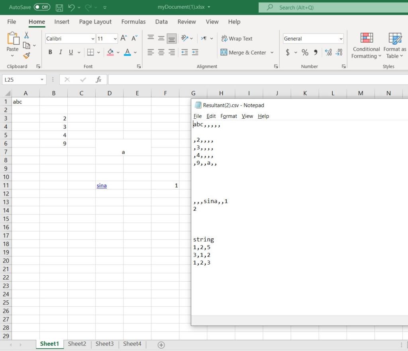Switch to the Formulas ribbon tab

point(133,22)
